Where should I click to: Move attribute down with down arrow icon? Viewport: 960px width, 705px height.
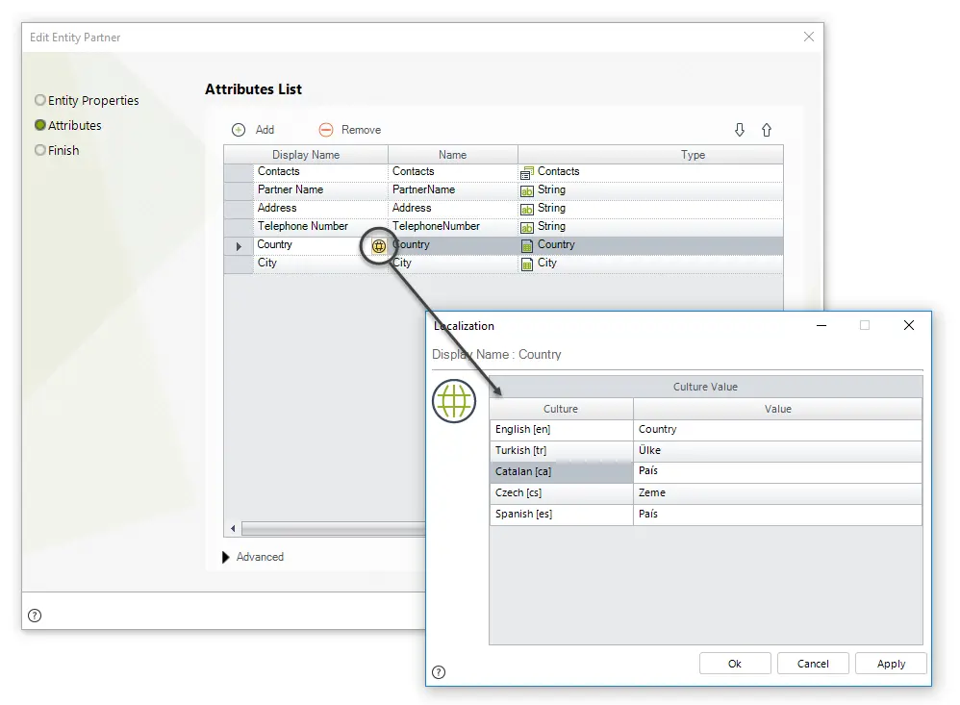pyautogui.click(x=740, y=130)
